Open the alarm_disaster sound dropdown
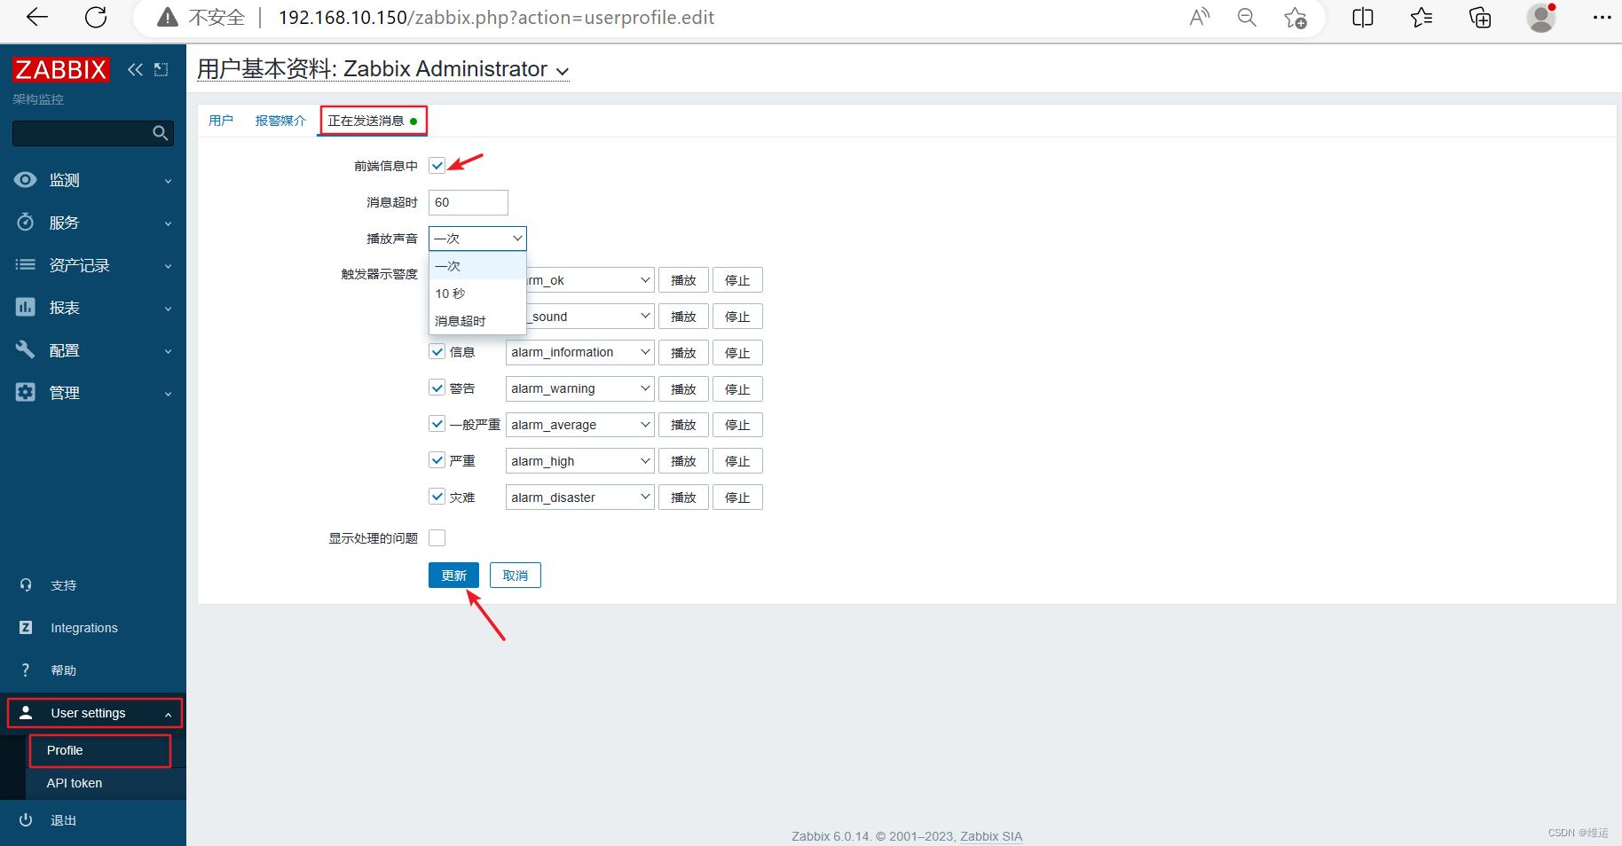 (x=579, y=497)
